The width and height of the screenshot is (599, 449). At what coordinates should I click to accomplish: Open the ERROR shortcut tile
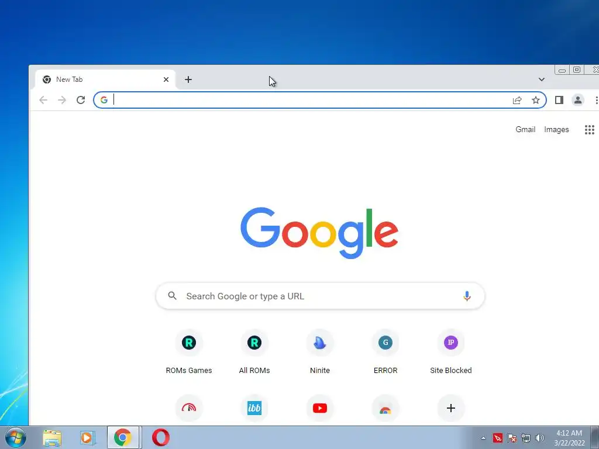pyautogui.click(x=385, y=352)
